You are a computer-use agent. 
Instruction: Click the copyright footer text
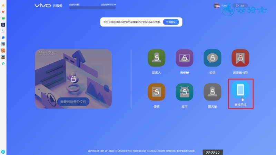(x=141, y=151)
